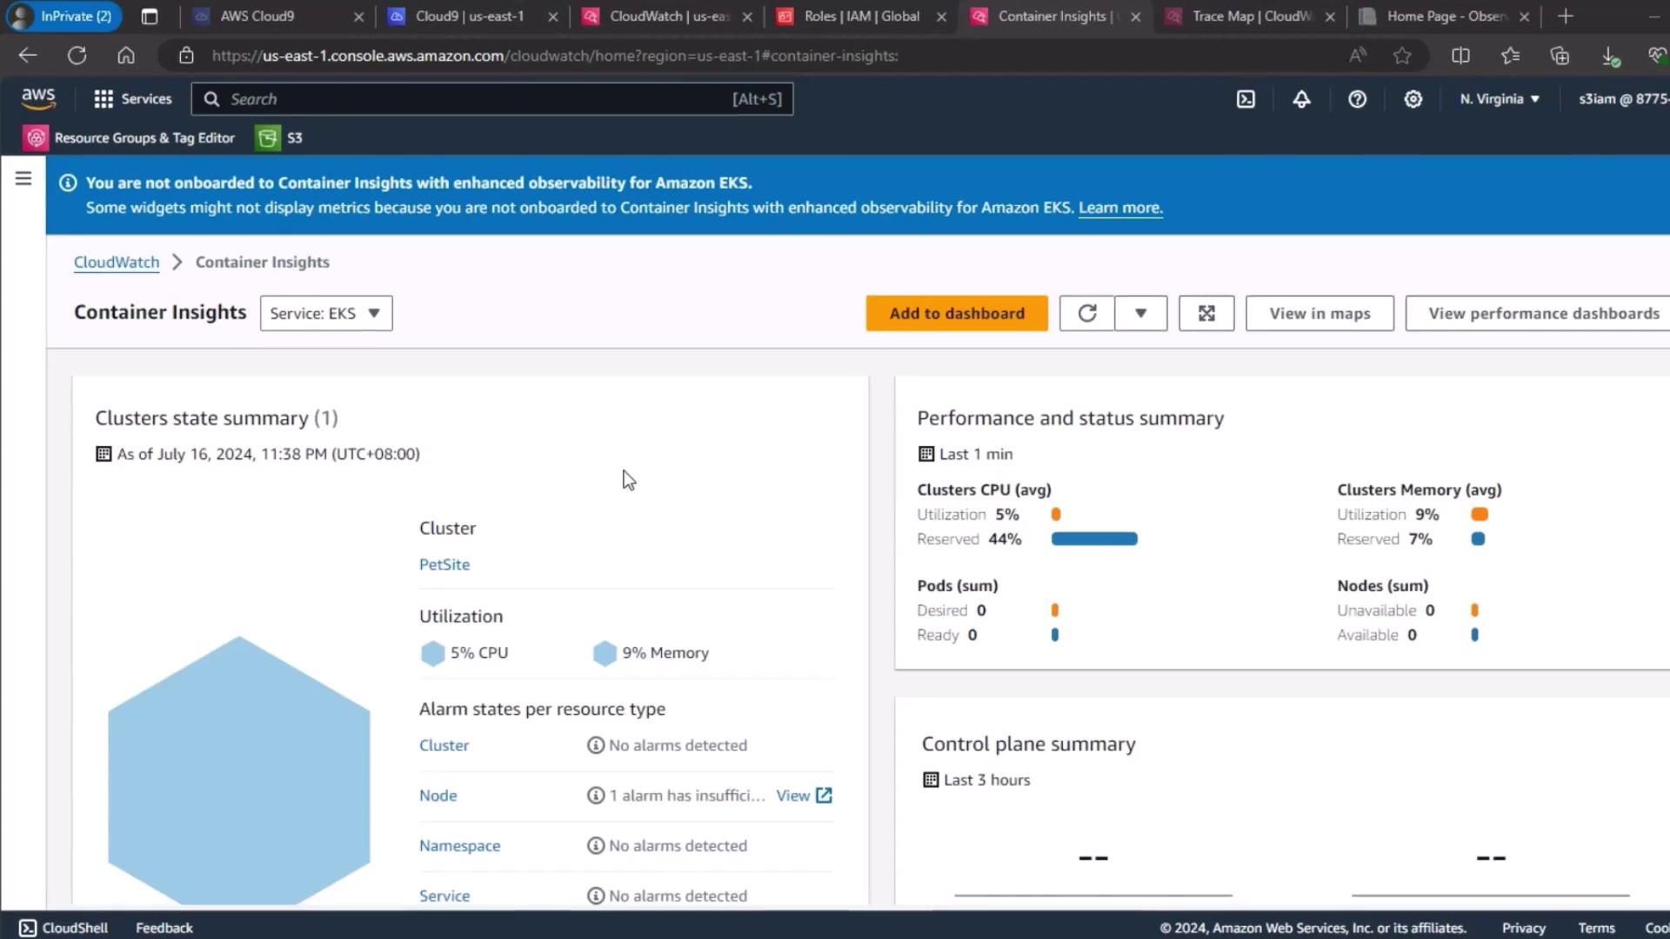Open the PetSite cluster link
This screenshot has width=1670, height=939.
(x=444, y=564)
